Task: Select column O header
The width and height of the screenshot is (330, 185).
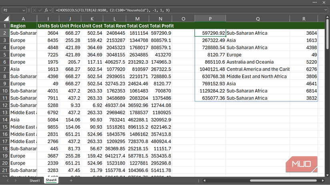Action: click(x=183, y=19)
